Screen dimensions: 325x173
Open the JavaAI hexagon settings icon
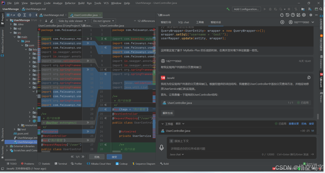pos(304,15)
